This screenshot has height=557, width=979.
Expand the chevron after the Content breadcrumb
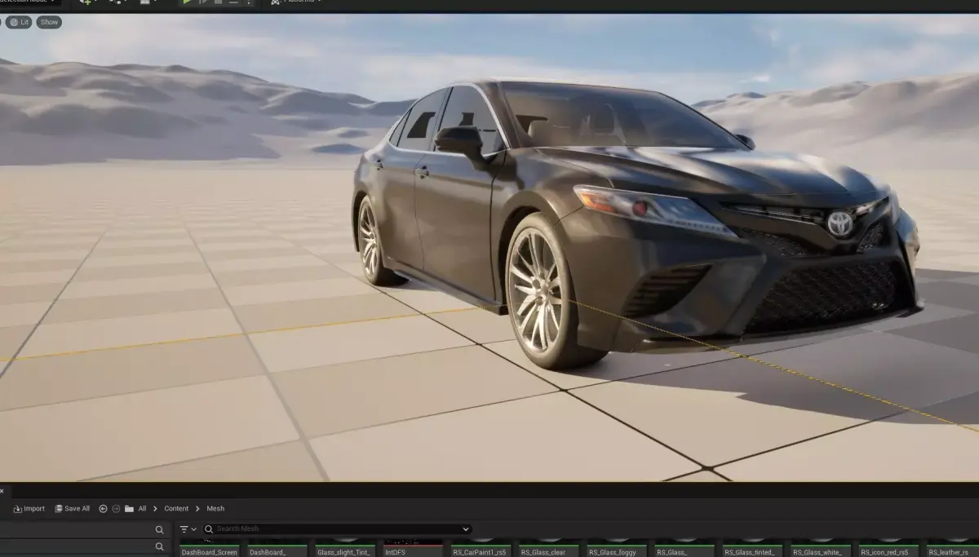tap(197, 508)
